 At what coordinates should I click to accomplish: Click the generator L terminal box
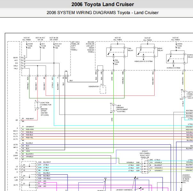(x=103, y=89)
